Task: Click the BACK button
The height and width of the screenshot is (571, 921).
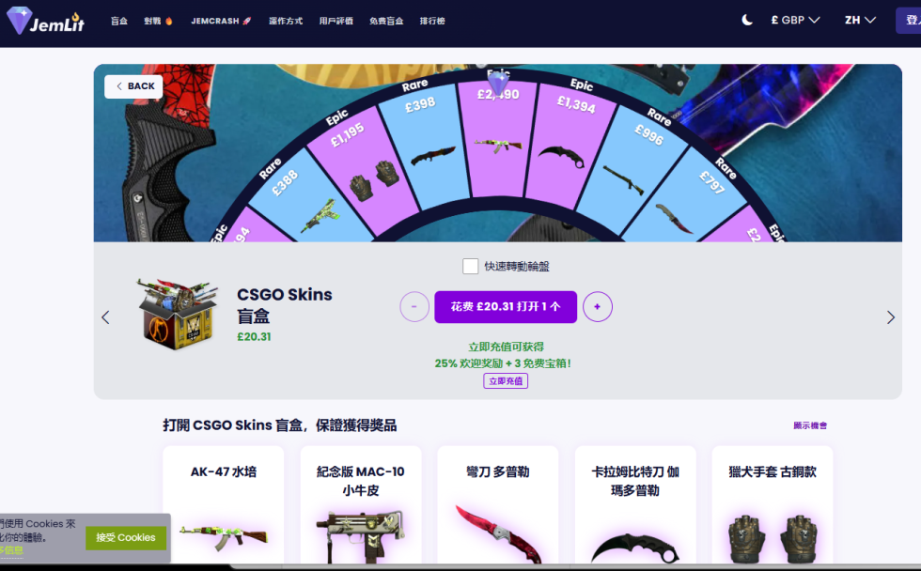Action: pyautogui.click(x=133, y=86)
